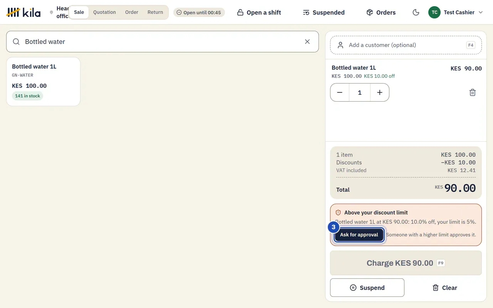Clear the search field with X icon
Screen dimensions: 493x308
(x=307, y=42)
